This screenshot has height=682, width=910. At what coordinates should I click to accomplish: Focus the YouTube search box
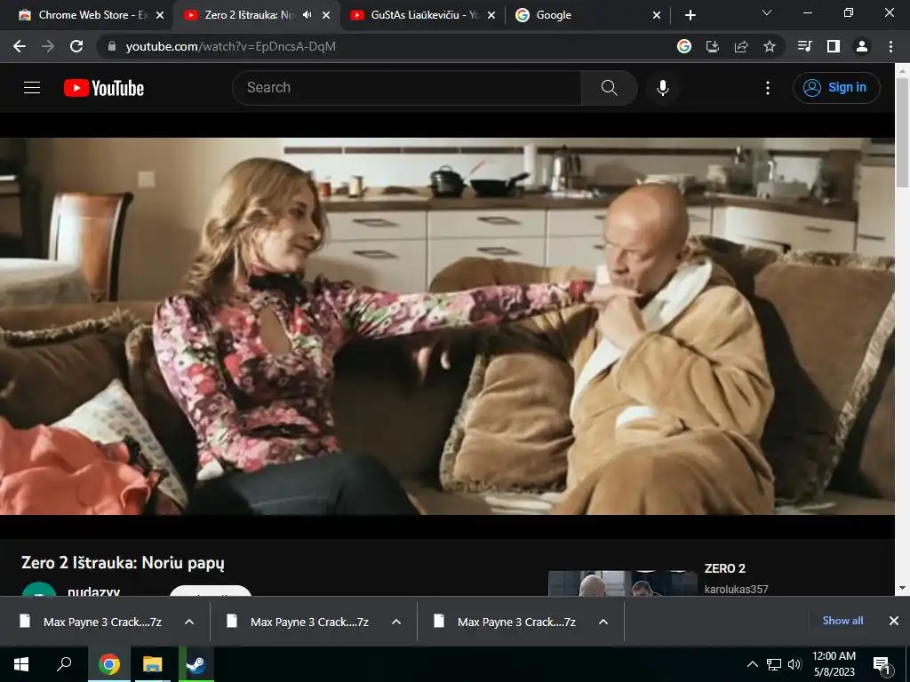pyautogui.click(x=407, y=88)
